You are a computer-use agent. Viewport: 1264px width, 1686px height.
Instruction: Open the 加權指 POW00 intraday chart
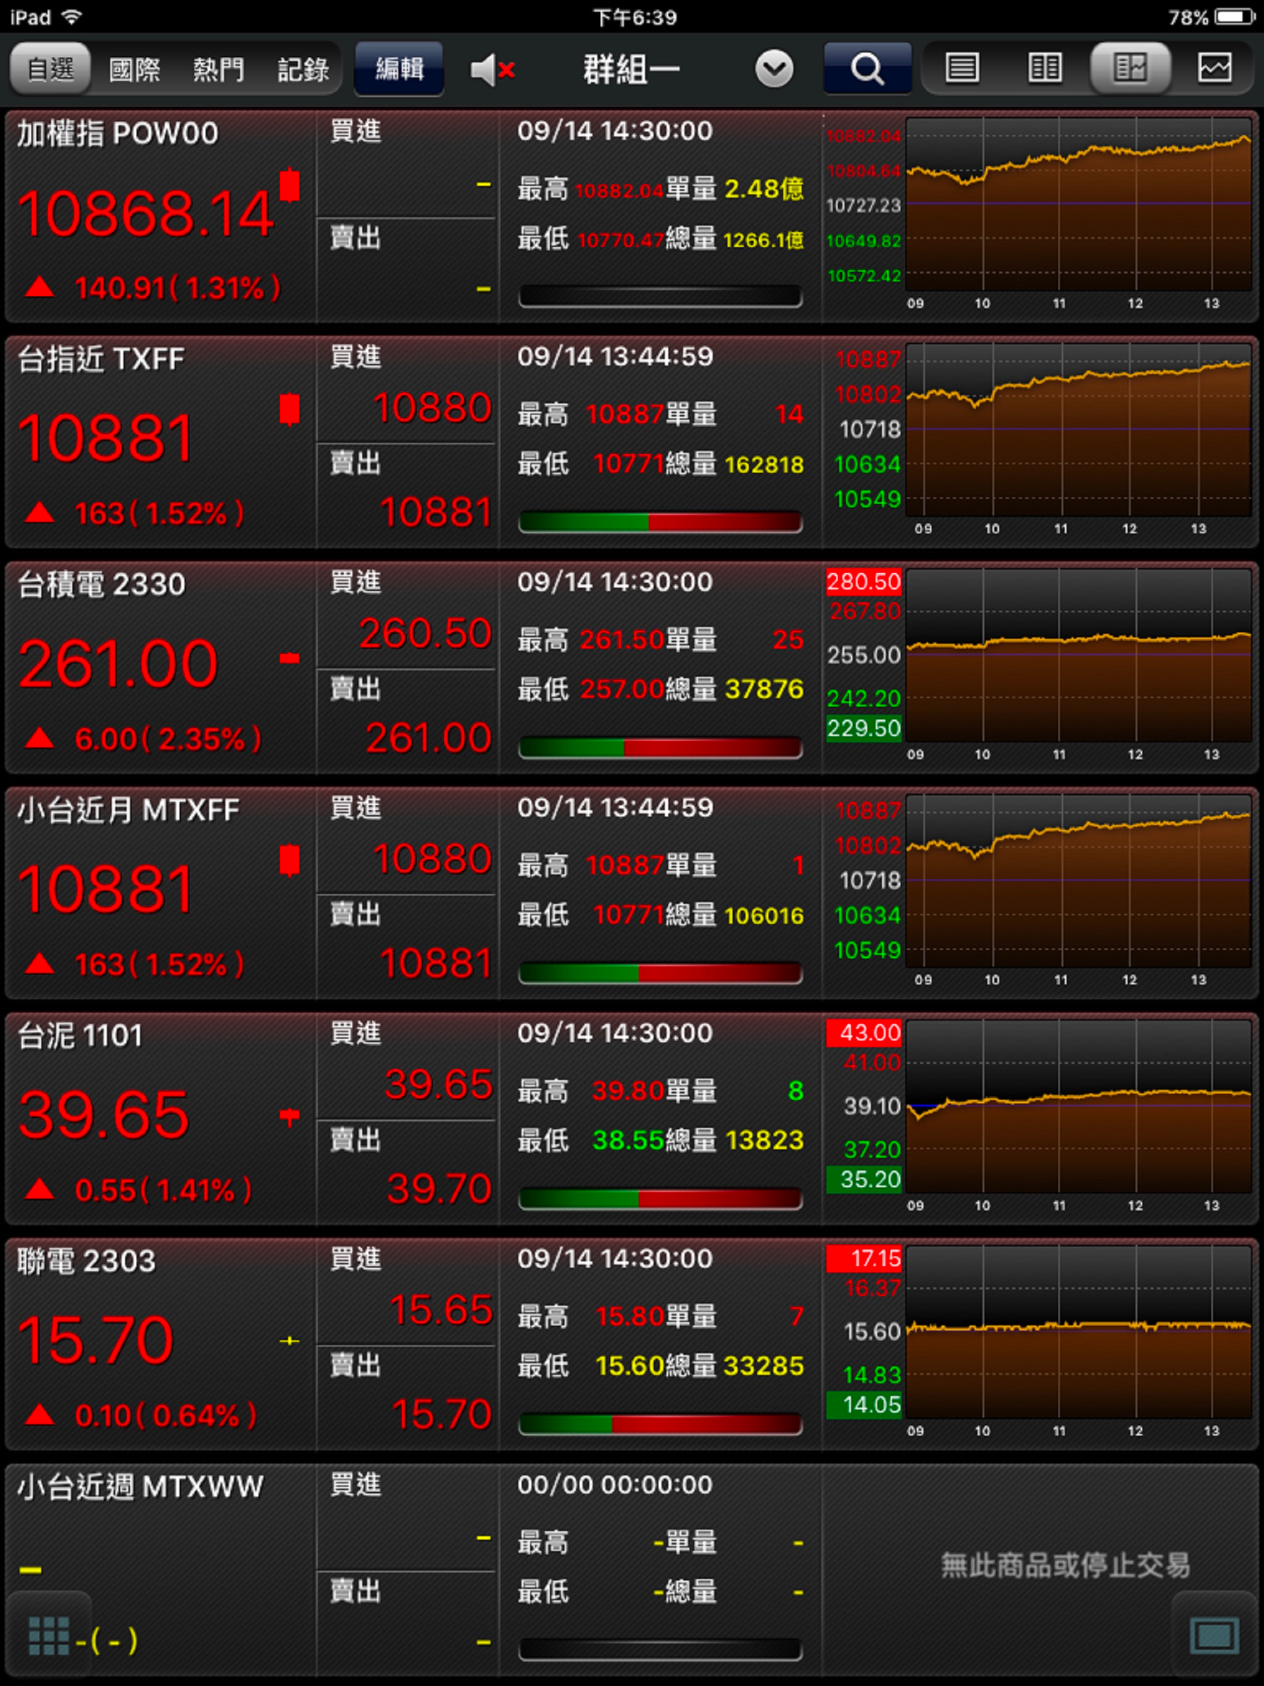pos(1078,204)
